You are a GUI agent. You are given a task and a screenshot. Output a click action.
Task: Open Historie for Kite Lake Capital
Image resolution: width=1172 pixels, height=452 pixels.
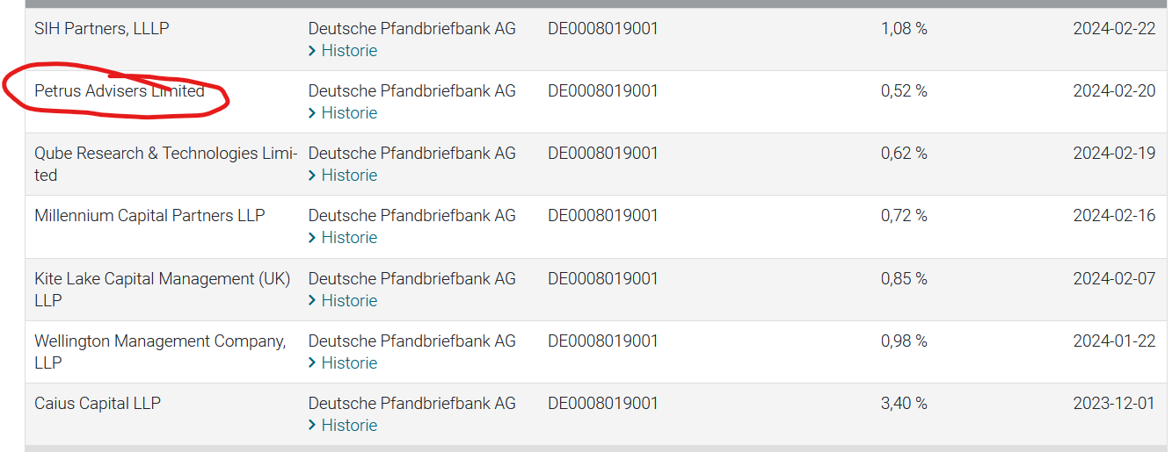(x=349, y=301)
